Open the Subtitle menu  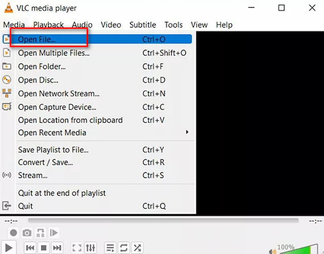[x=143, y=25]
